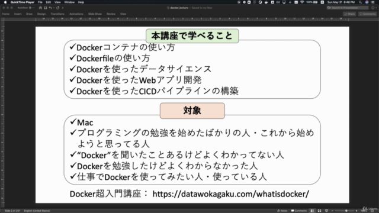Click the Comments button in status bar
Viewport: 379px width, 213px height.
[299, 211]
